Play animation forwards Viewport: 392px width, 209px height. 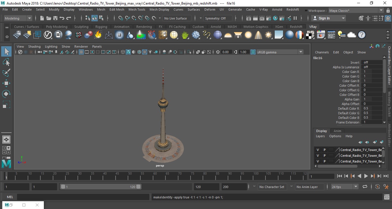click(x=366, y=176)
